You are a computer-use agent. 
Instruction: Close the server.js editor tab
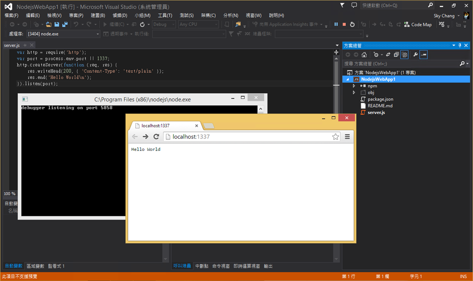pyautogui.click(x=32, y=45)
